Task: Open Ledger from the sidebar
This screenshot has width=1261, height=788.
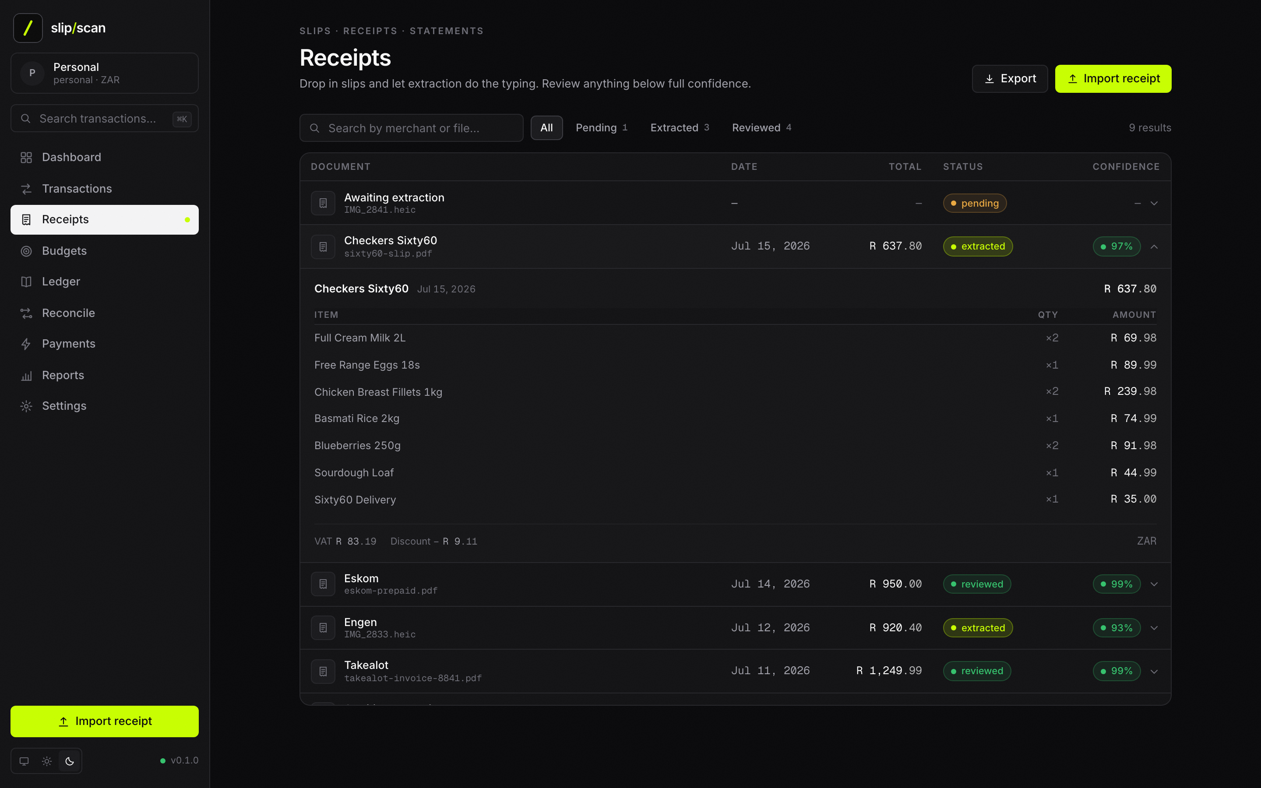Action: tap(104, 282)
